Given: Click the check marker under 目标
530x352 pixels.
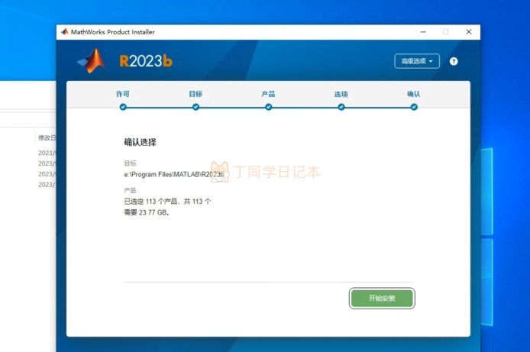Looking at the screenshot, I should 196,107.
